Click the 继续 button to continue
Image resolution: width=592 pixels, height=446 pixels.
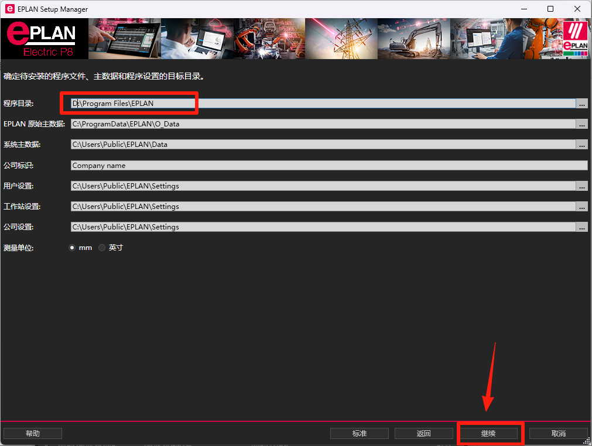point(488,434)
